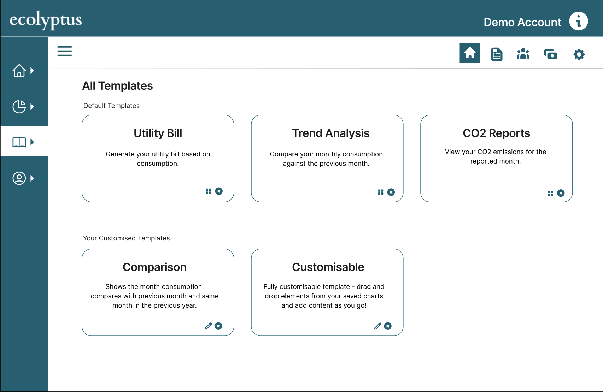Image resolution: width=603 pixels, height=392 pixels.
Task: Expand the book templates sidebar section
Action: coord(23,142)
